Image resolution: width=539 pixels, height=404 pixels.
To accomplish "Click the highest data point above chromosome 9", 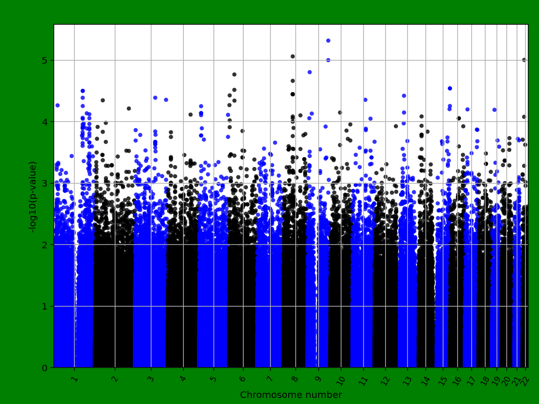I will (328, 40).
